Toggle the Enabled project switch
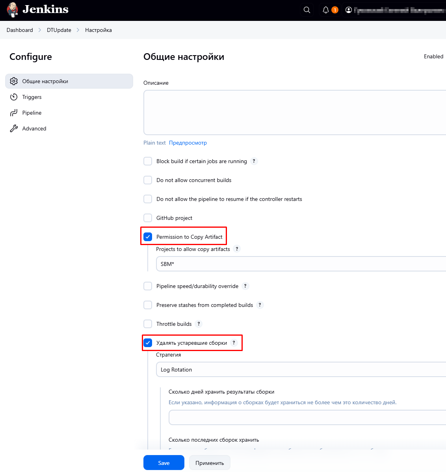446x472 pixels. tap(434, 56)
